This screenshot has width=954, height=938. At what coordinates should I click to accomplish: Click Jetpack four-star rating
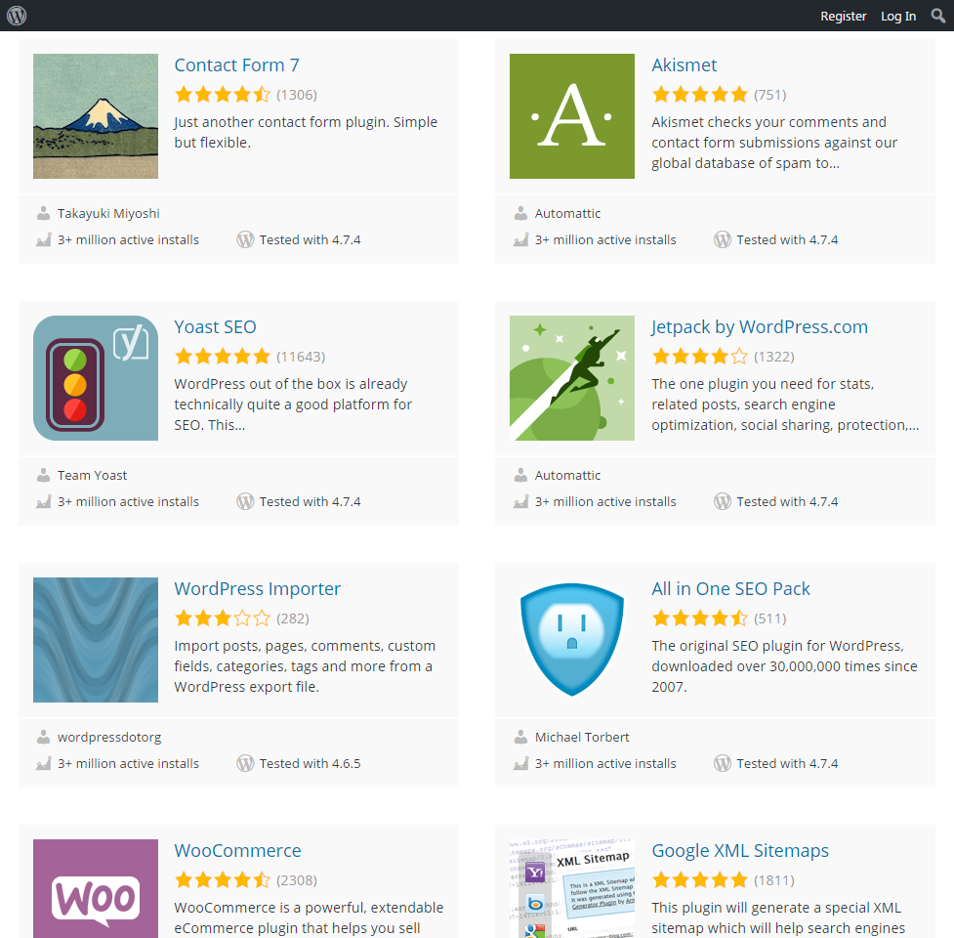tap(700, 356)
